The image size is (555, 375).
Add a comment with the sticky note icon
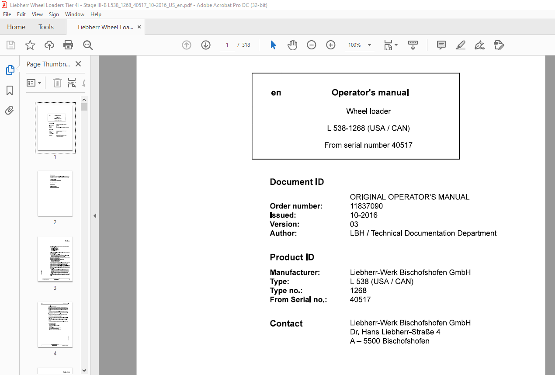tap(441, 45)
